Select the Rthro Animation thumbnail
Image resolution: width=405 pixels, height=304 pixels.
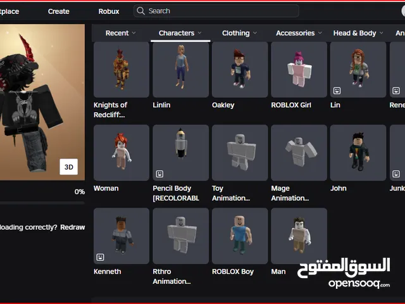click(x=181, y=236)
